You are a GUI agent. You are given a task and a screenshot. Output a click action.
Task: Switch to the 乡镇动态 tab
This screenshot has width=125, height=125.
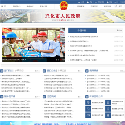coord(19,70)
